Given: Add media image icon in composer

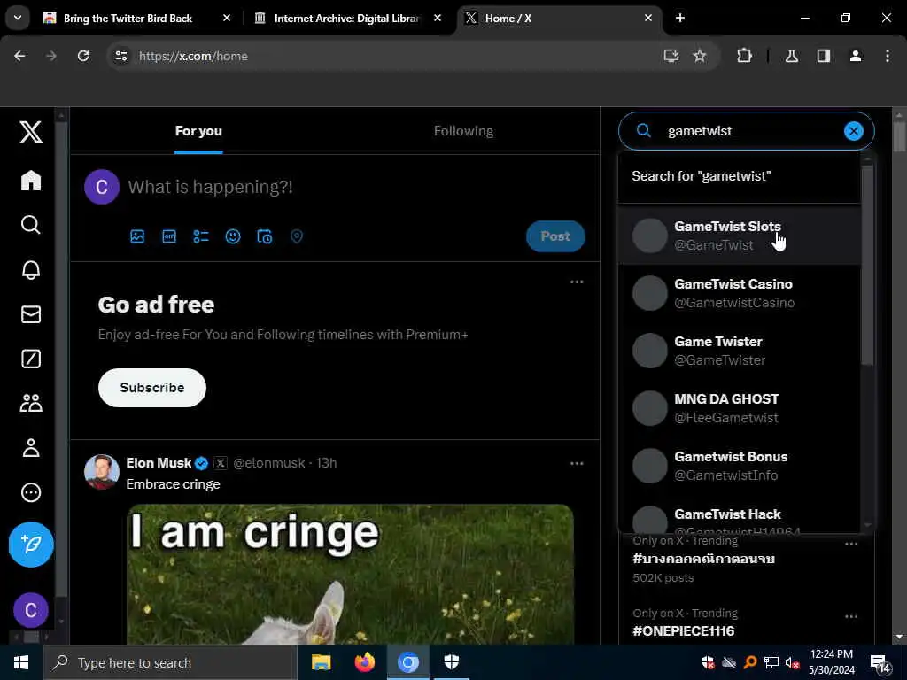Looking at the screenshot, I should 137,236.
